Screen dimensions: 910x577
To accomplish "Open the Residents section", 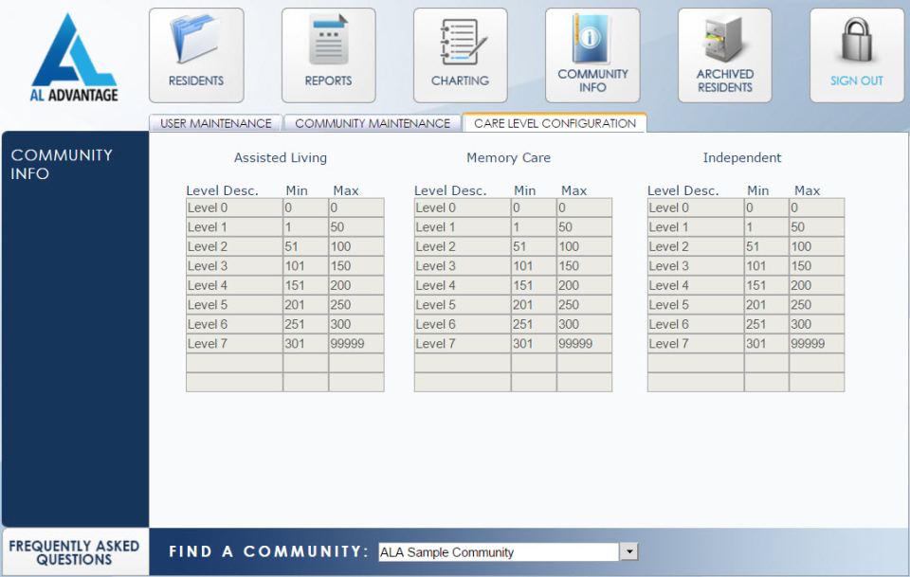I will [x=196, y=55].
